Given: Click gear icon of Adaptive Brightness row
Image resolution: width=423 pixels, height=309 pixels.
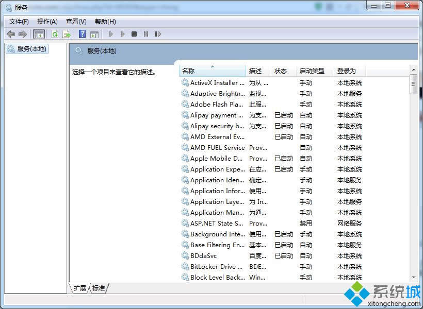Looking at the screenshot, I should (185, 93).
